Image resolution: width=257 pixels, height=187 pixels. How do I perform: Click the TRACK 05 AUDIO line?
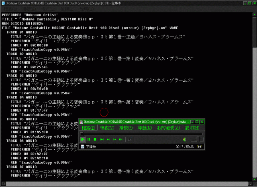click(x=21, y=119)
